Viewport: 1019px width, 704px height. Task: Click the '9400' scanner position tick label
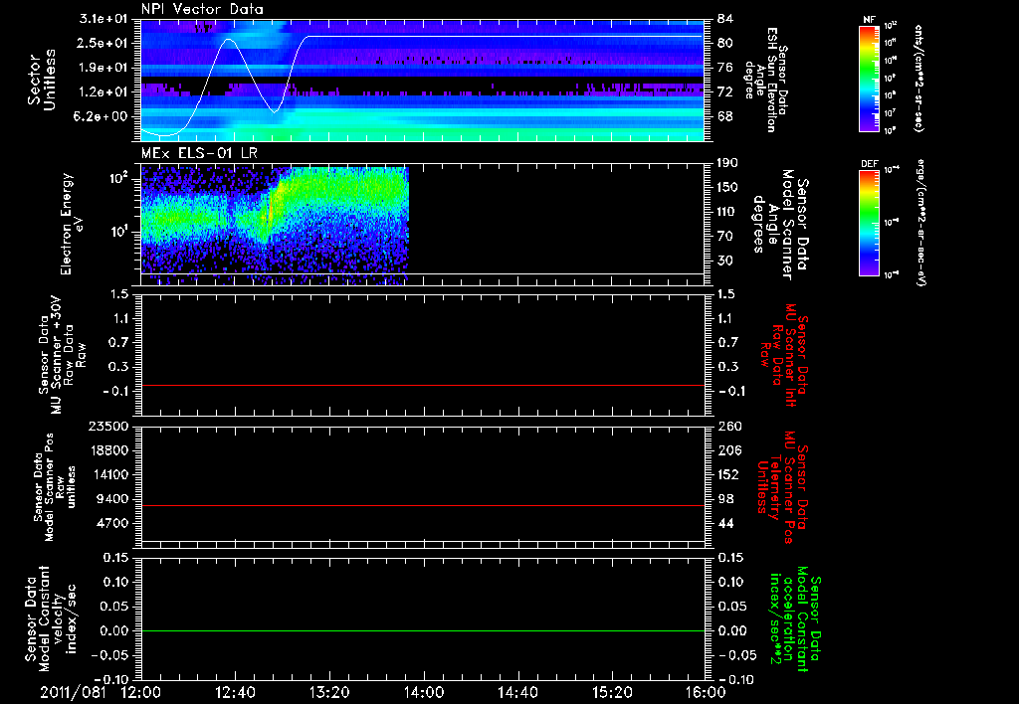[x=111, y=499]
